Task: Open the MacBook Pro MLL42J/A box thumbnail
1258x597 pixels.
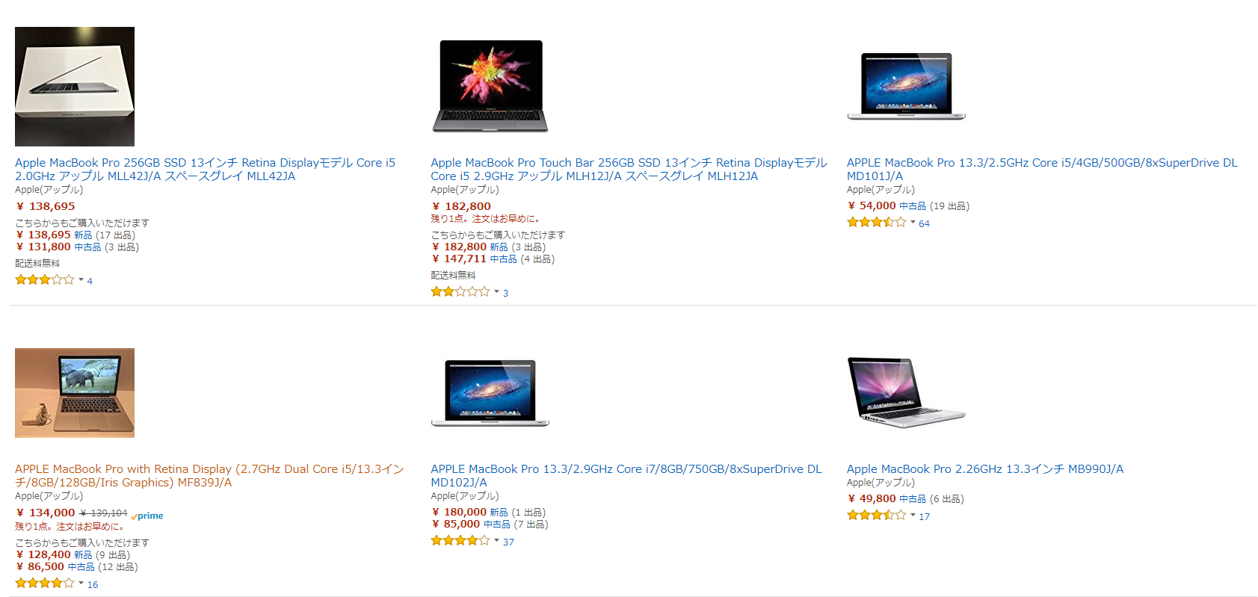Action: pyautogui.click(x=75, y=87)
